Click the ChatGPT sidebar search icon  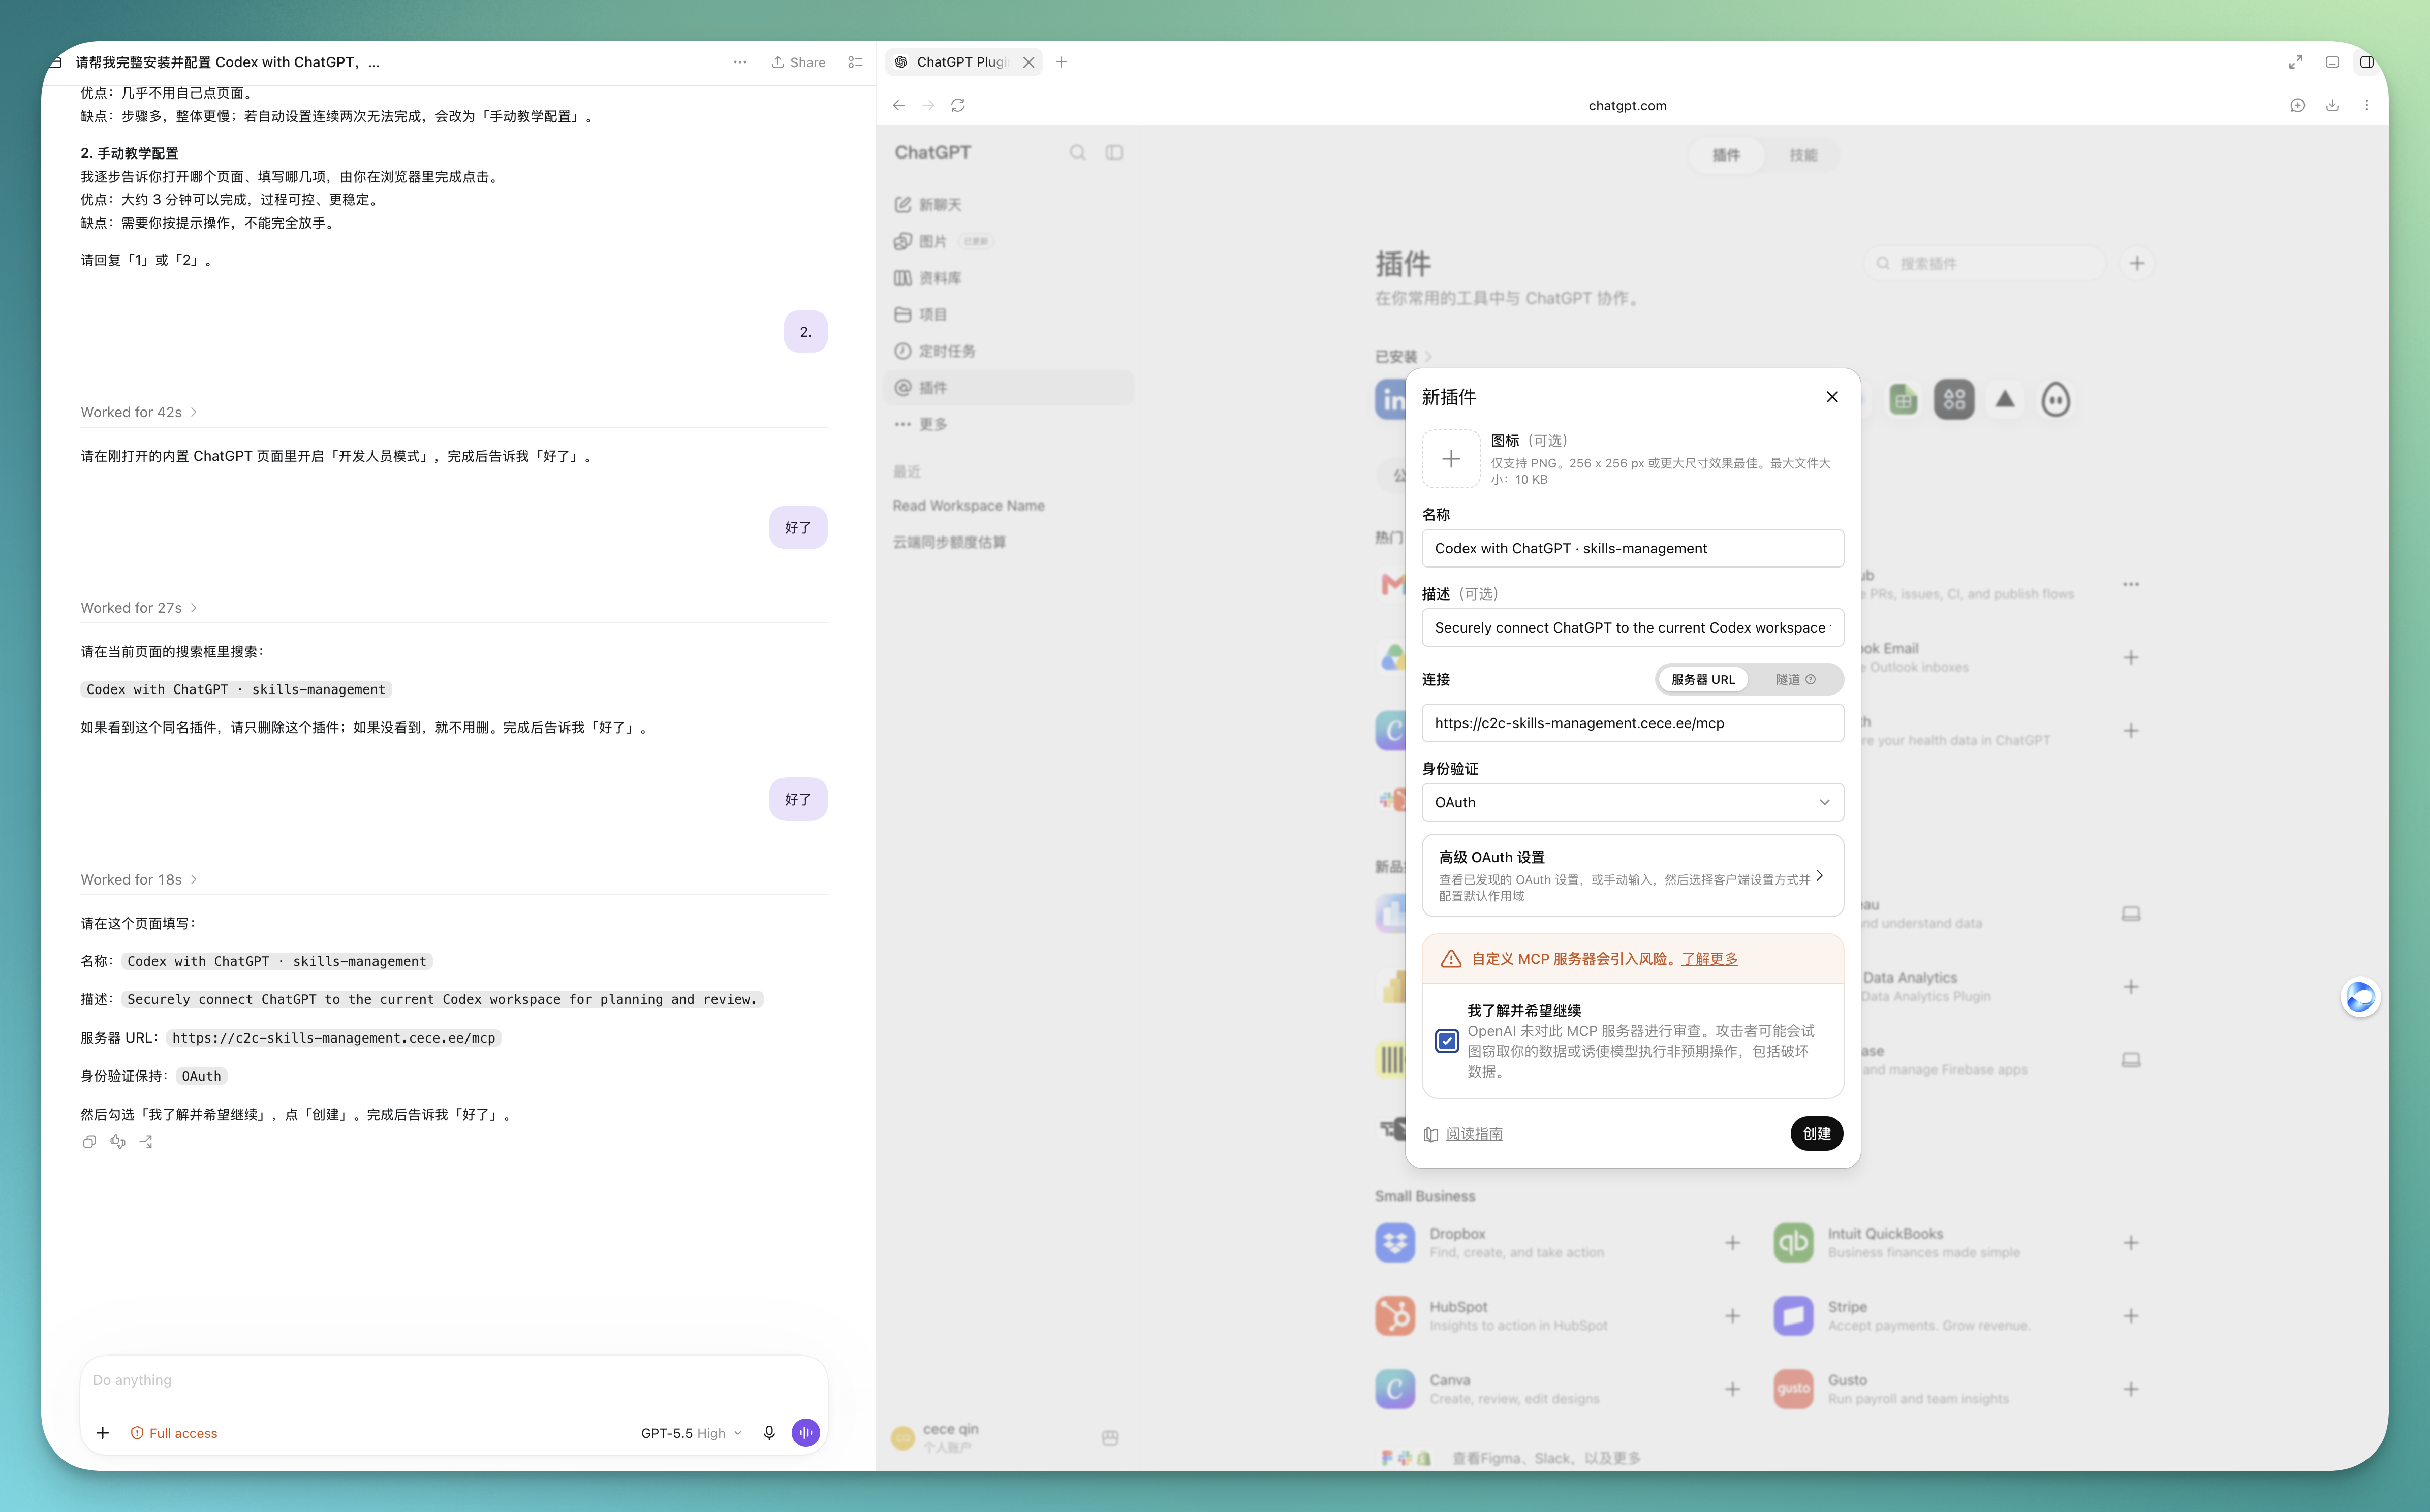[1077, 152]
